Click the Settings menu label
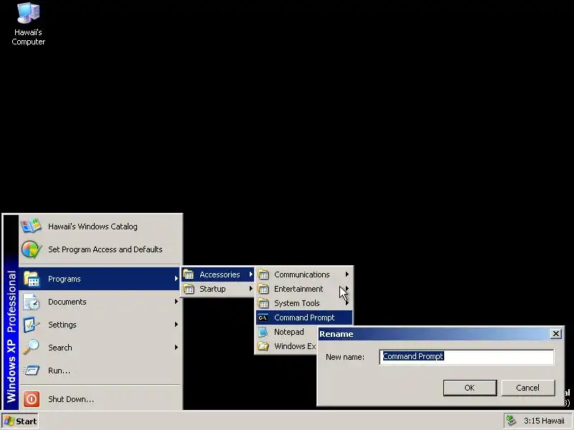Image resolution: width=574 pixels, height=430 pixels. click(x=62, y=325)
